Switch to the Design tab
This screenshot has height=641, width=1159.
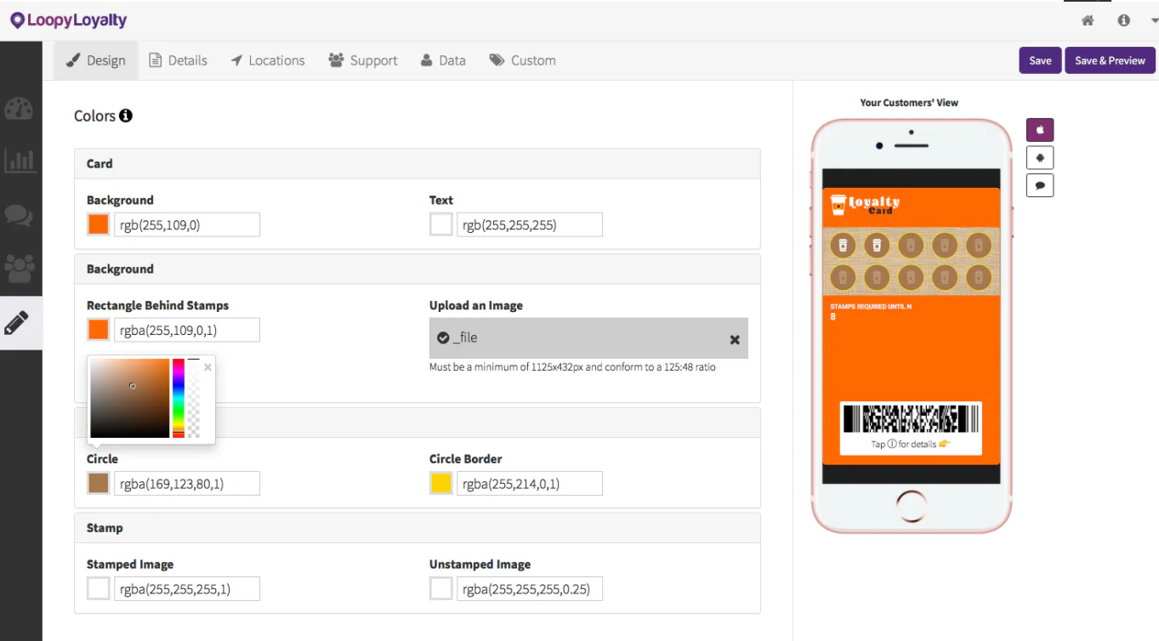pyautogui.click(x=96, y=60)
